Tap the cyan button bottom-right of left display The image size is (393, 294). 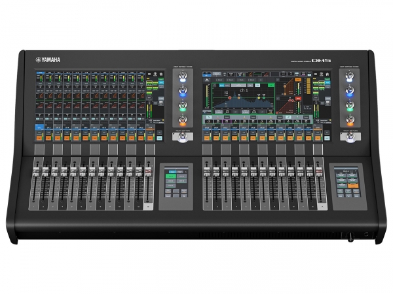point(159,138)
